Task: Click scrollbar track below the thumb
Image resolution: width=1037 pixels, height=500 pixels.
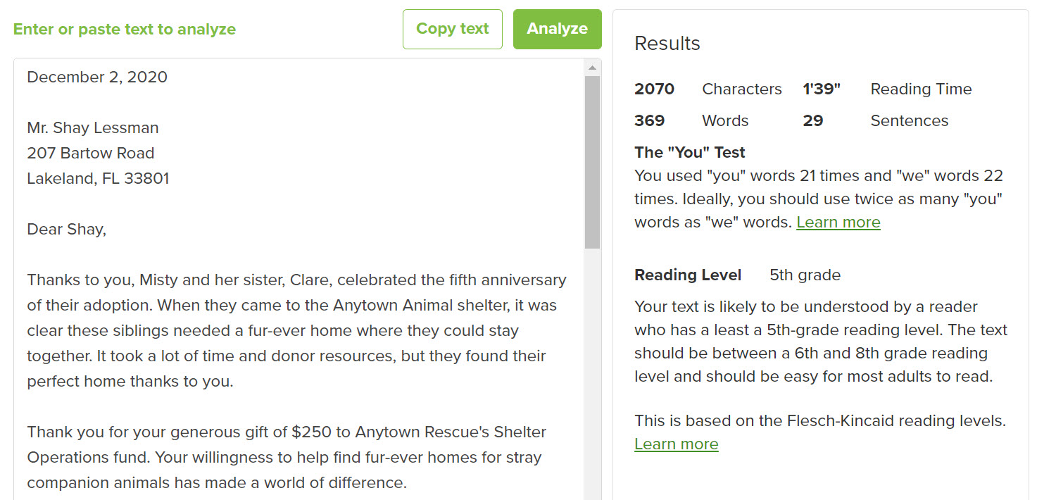Action: tap(592, 373)
